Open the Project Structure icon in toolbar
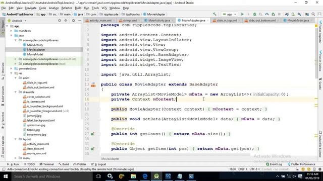This screenshot has width=323, height=181. tap(307, 14)
